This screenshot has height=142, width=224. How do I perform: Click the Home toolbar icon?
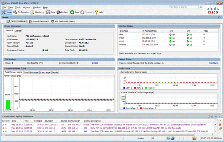click(7, 12)
